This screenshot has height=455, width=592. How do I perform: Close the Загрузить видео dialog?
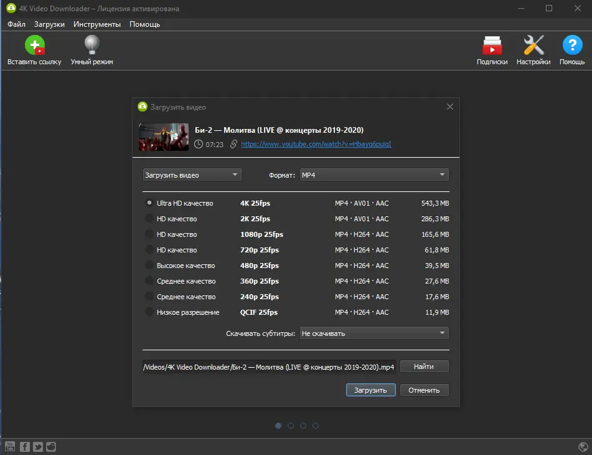point(449,107)
